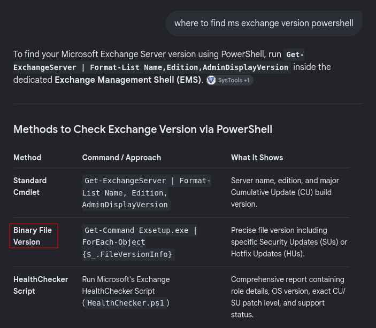Screen dimensions: 376x328
Task: Click the 'Method' column header
Action: [27, 158]
